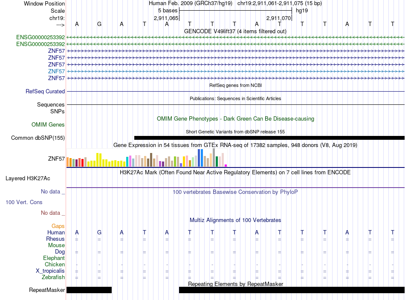Screen dimensions: 405x300
Task: Click the short left RepeatMasker block
Action: coord(89,290)
